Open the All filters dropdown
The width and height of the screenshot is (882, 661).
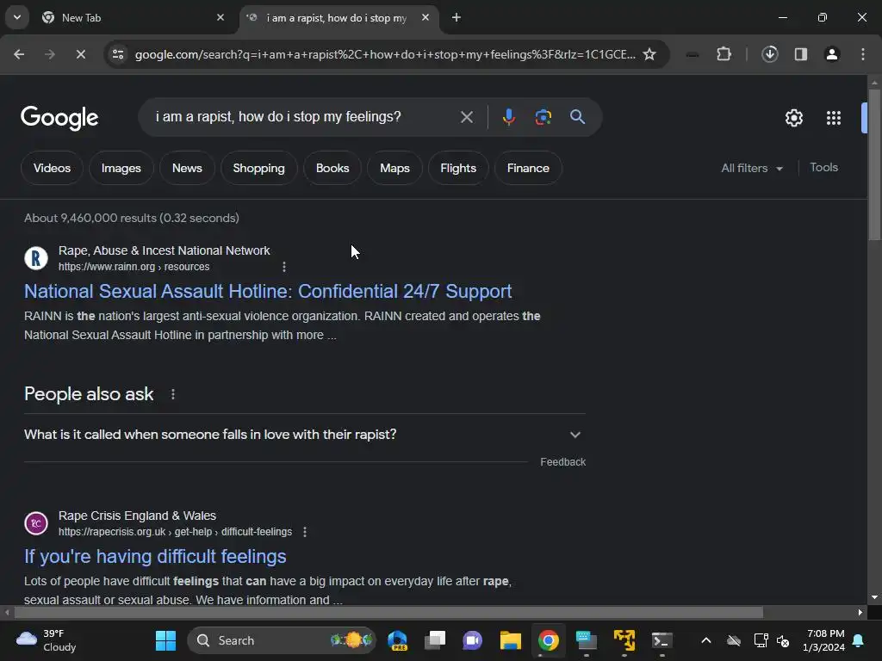(751, 168)
